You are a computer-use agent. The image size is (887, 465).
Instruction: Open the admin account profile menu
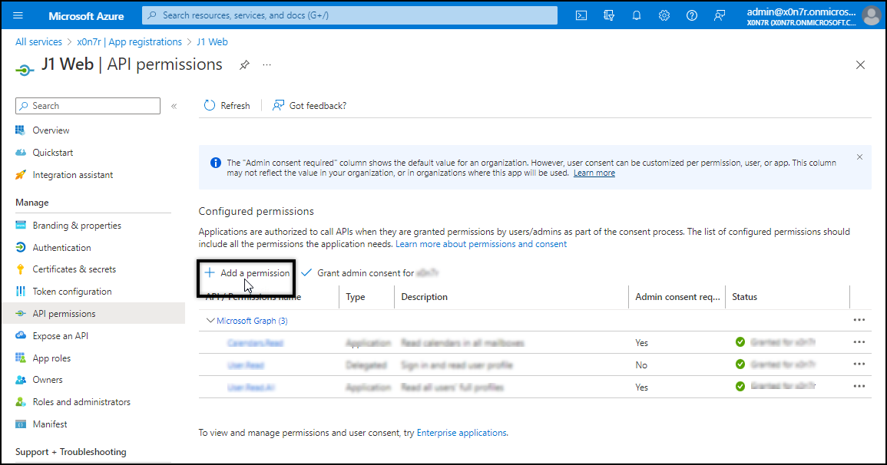871,15
